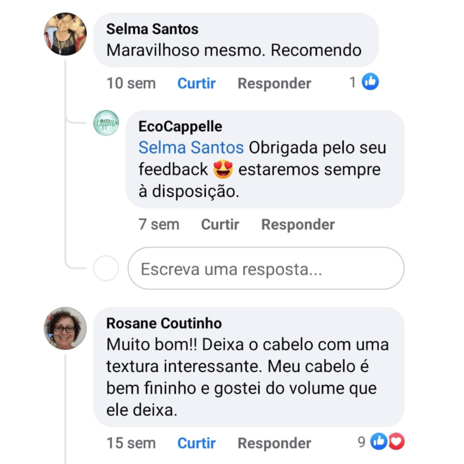Reply to EcoCappelle's comment via Responder
This screenshot has width=464, height=464.
[x=298, y=224]
